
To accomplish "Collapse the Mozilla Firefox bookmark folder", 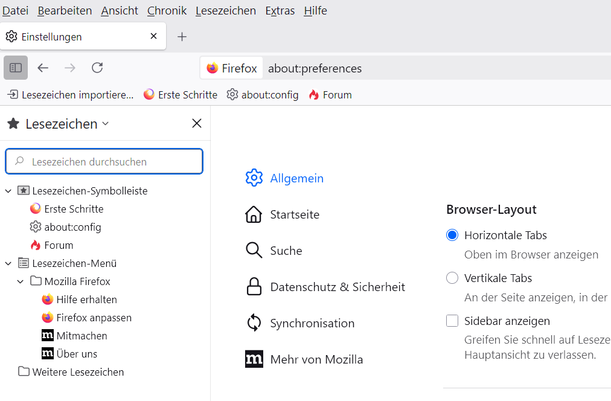I will (x=21, y=281).
